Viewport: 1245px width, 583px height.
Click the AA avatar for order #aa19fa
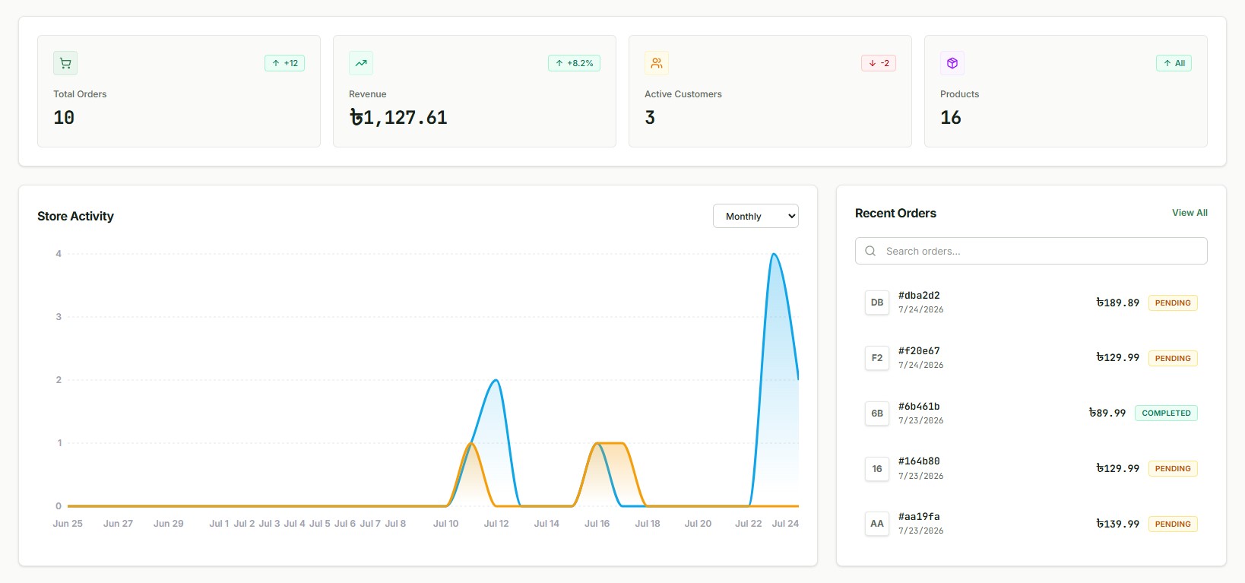877,524
